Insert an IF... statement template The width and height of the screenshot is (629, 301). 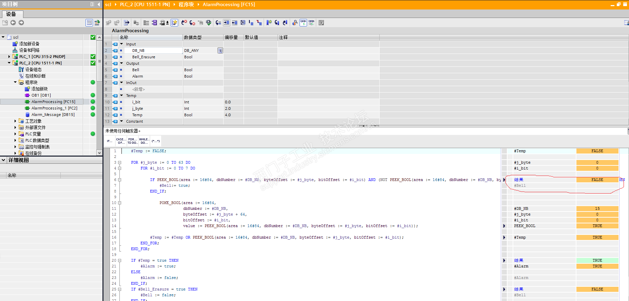[x=109, y=141]
